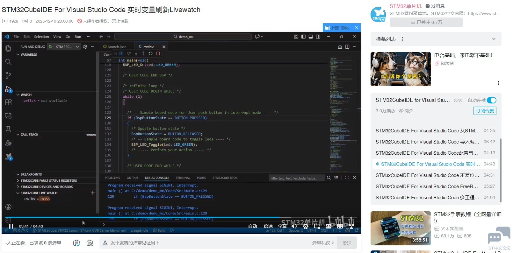513x253 pixels.
Task: Toggle the auto-play next (自动连播) switch
Action: 492,100
